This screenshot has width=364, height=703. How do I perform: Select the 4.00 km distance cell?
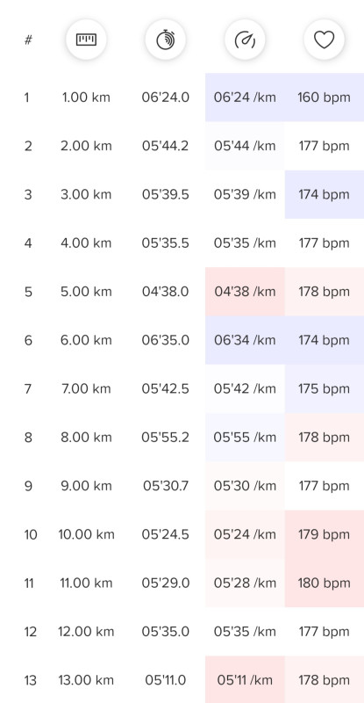[86, 243]
